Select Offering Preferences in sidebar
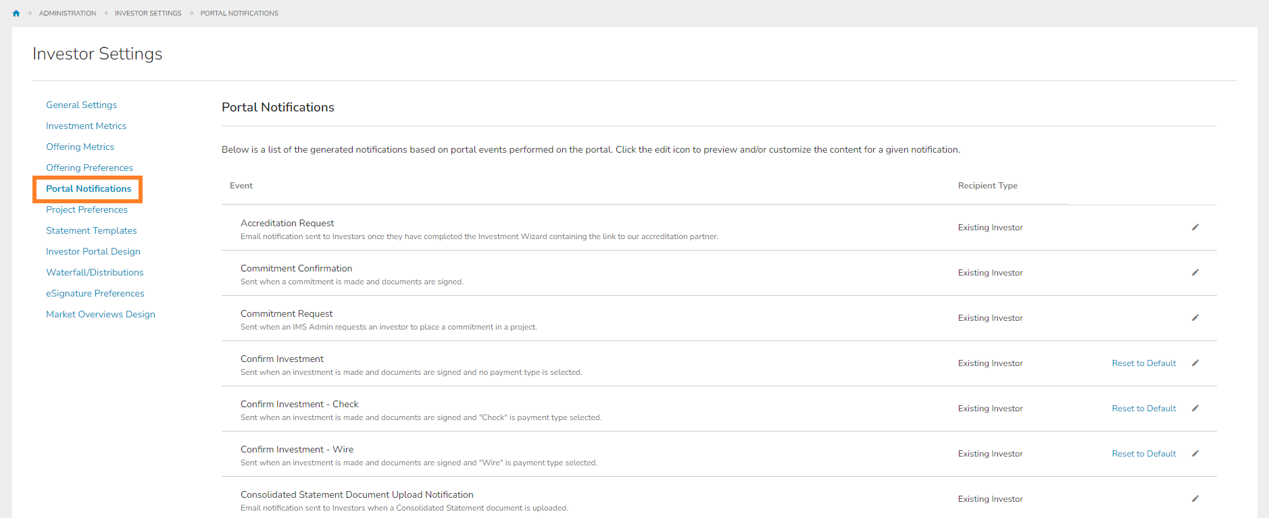1269x518 pixels. (89, 168)
